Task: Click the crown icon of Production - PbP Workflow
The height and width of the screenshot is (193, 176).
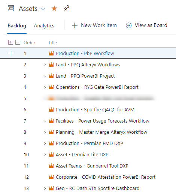Action: click(51, 53)
